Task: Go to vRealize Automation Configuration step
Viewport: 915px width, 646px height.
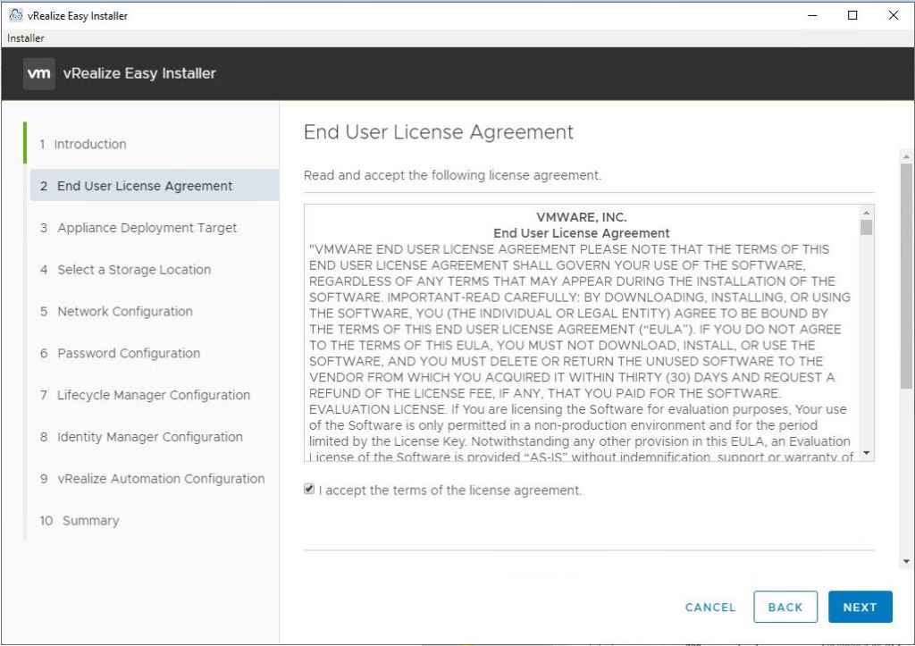Action: click(x=161, y=479)
